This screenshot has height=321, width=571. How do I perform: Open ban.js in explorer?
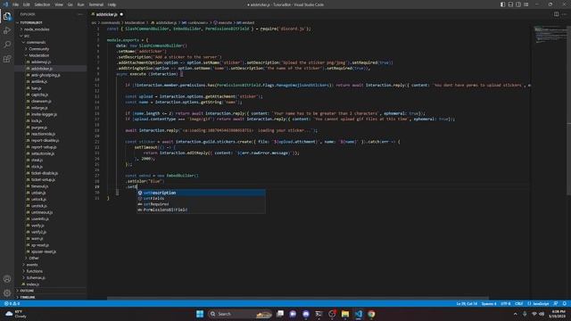[36, 88]
